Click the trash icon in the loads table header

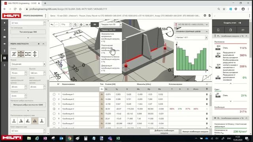coord(207,89)
